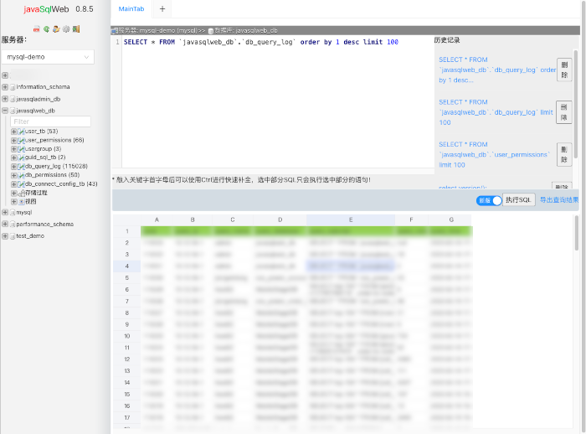The width and height of the screenshot is (586, 434).
Task: Open history query db_query_log limit 100
Action: tap(496, 112)
